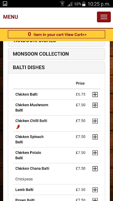This screenshot has height=201, width=113.
Task: Tap the red chilli pepper spice icon
Action: tap(18, 127)
